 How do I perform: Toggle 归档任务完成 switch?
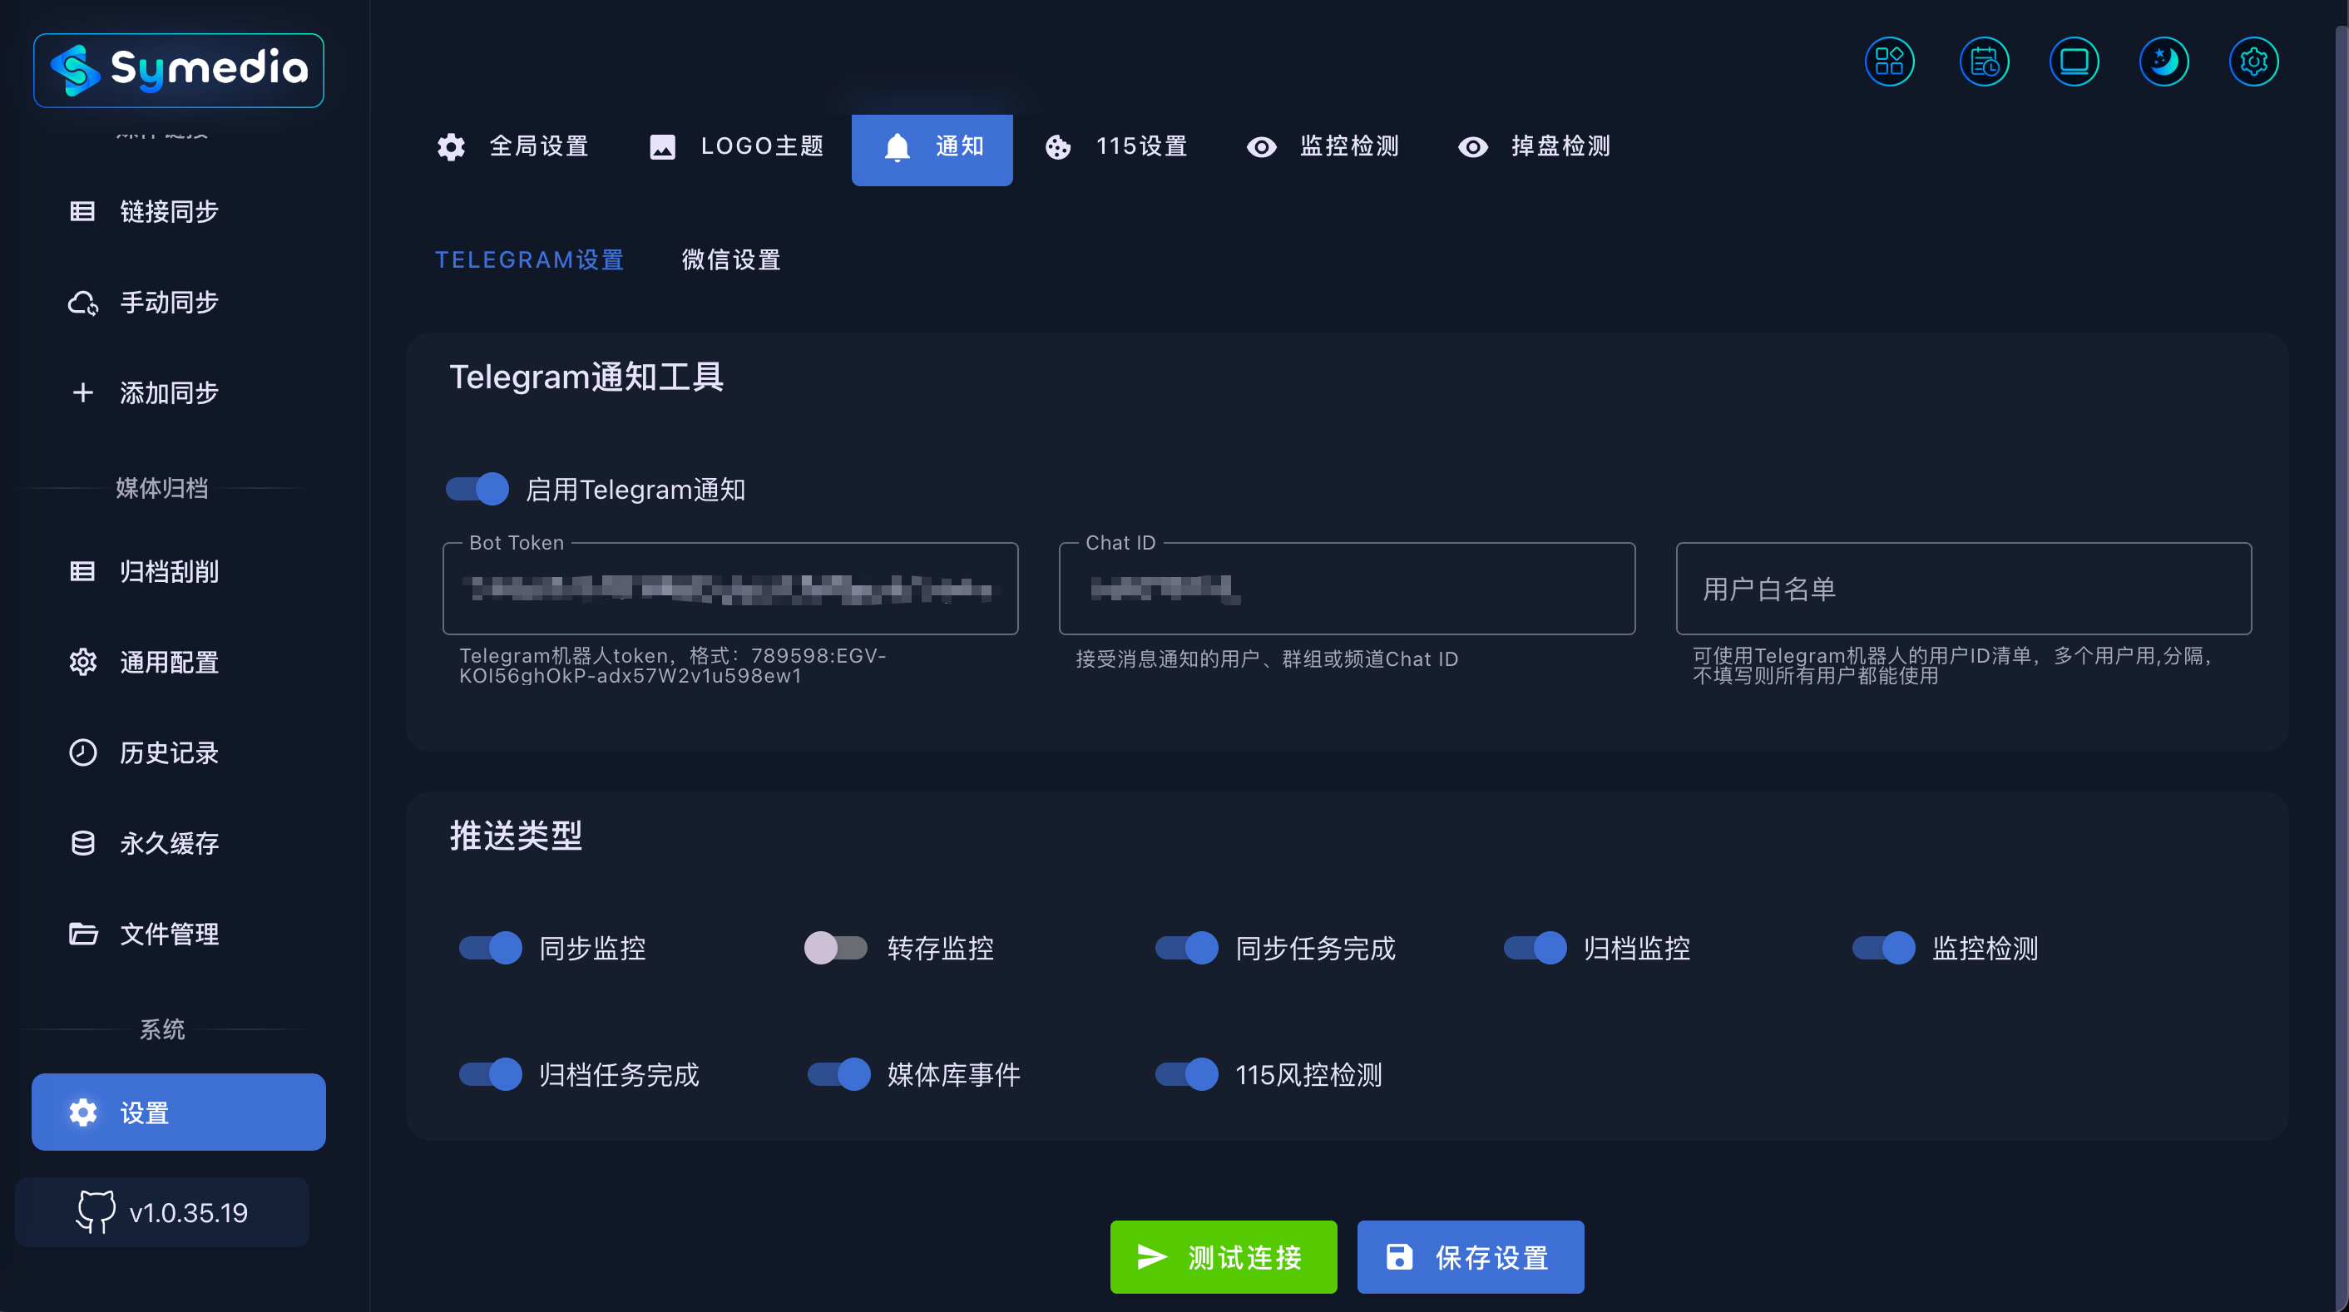click(490, 1075)
